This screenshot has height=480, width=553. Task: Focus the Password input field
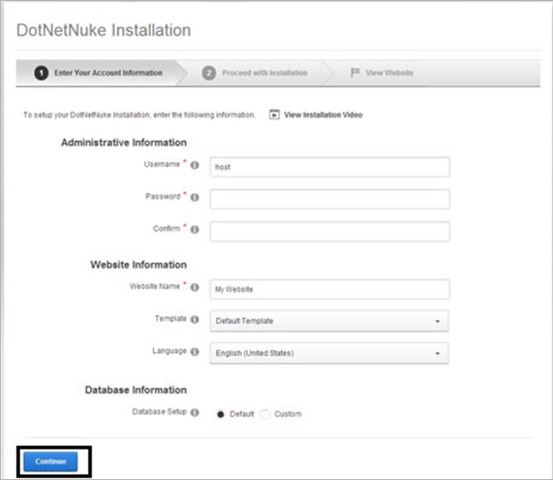(x=330, y=199)
